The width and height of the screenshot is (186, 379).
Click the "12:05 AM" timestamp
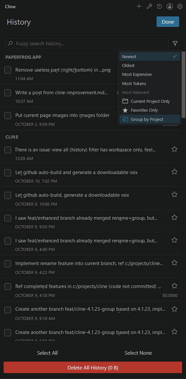coord(24,158)
